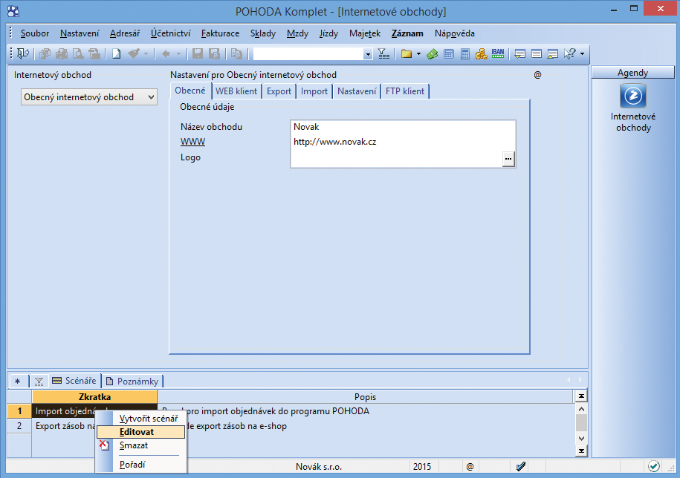Click the scenario list jump-to-top button
This screenshot has height=478, width=680.
point(581,396)
